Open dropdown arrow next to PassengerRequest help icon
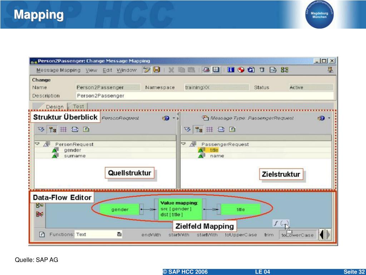 pyautogui.click(x=329, y=118)
